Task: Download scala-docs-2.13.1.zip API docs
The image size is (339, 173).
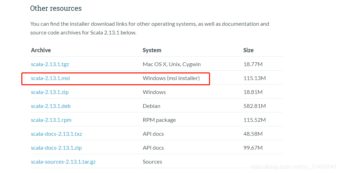Action: [56, 148]
